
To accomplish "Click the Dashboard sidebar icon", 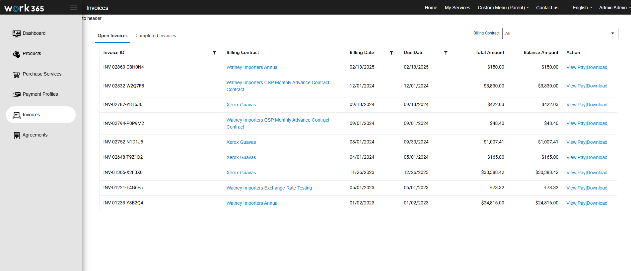I will (16, 33).
